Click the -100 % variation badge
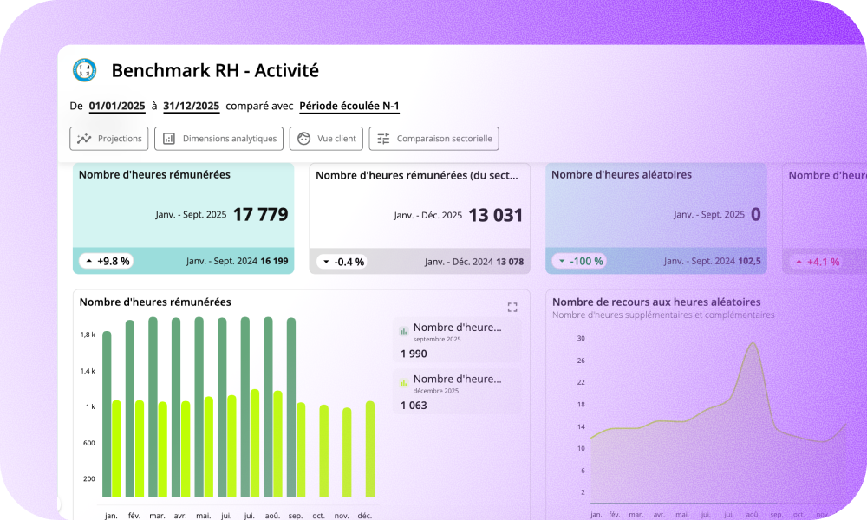The height and width of the screenshot is (520, 867). coord(580,261)
